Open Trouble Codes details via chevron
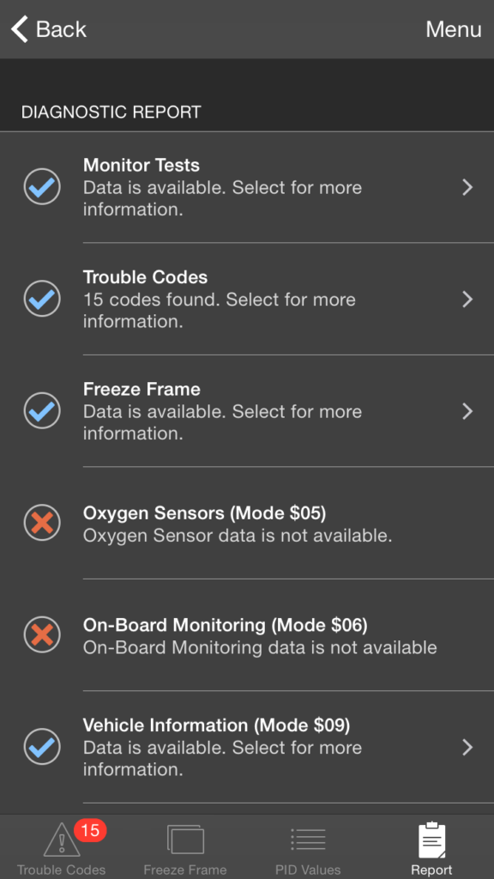The width and height of the screenshot is (494, 879). pos(467,299)
